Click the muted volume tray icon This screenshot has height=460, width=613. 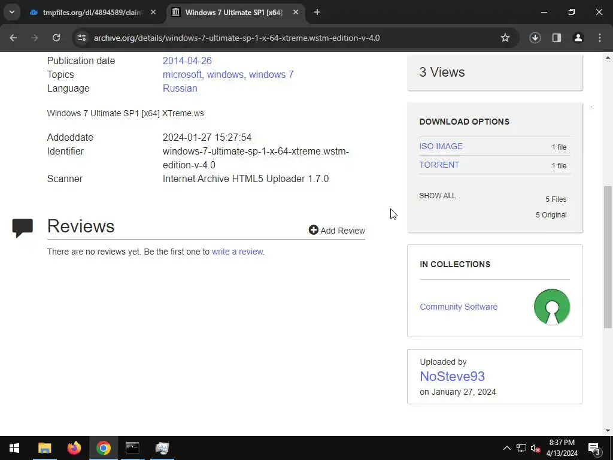pyautogui.click(x=535, y=448)
